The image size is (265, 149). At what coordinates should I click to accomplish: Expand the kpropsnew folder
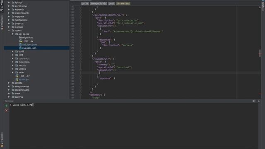point(9,6)
